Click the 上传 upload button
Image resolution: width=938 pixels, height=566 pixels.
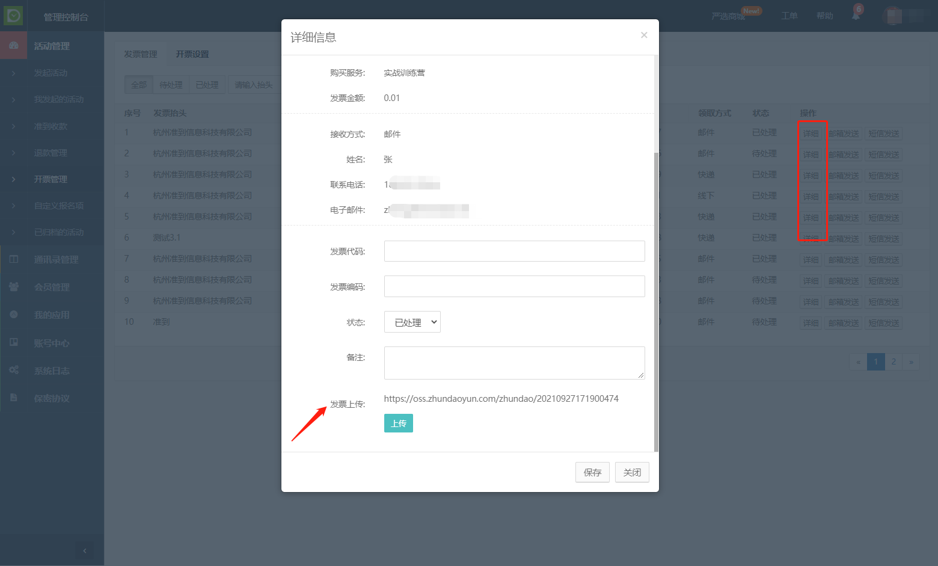point(398,423)
